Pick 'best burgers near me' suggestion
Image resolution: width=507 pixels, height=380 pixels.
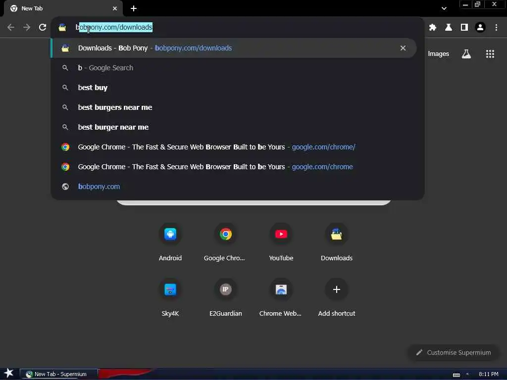pos(234,107)
